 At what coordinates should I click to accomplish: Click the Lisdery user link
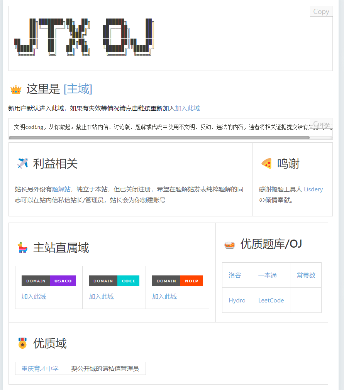(313, 189)
